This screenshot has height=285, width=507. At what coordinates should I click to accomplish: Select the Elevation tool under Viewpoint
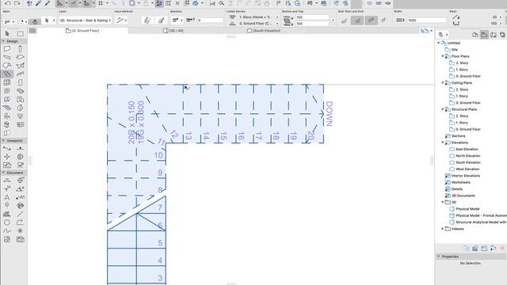pyautogui.click(x=21, y=148)
